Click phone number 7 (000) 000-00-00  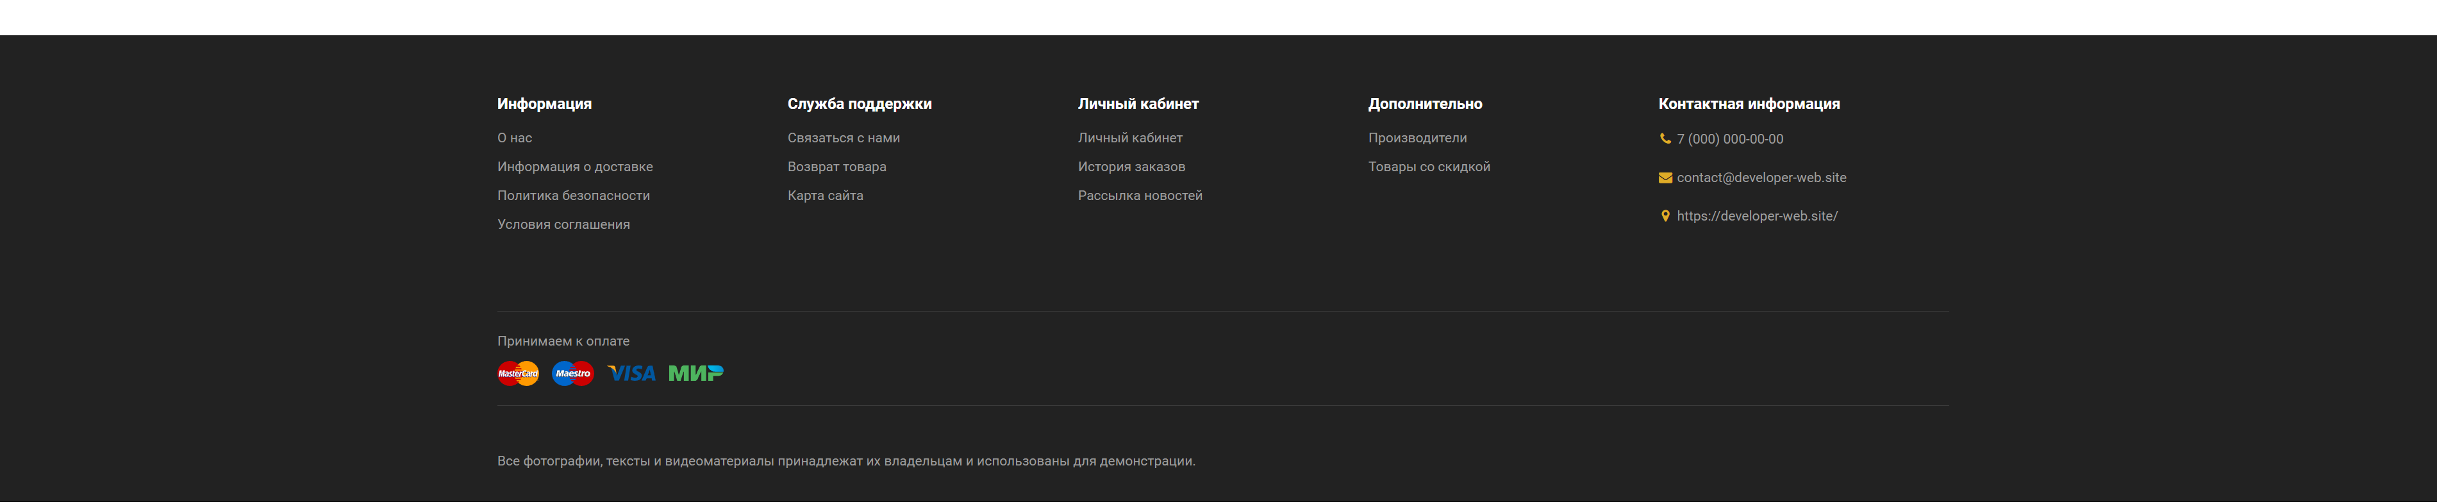click(1730, 139)
